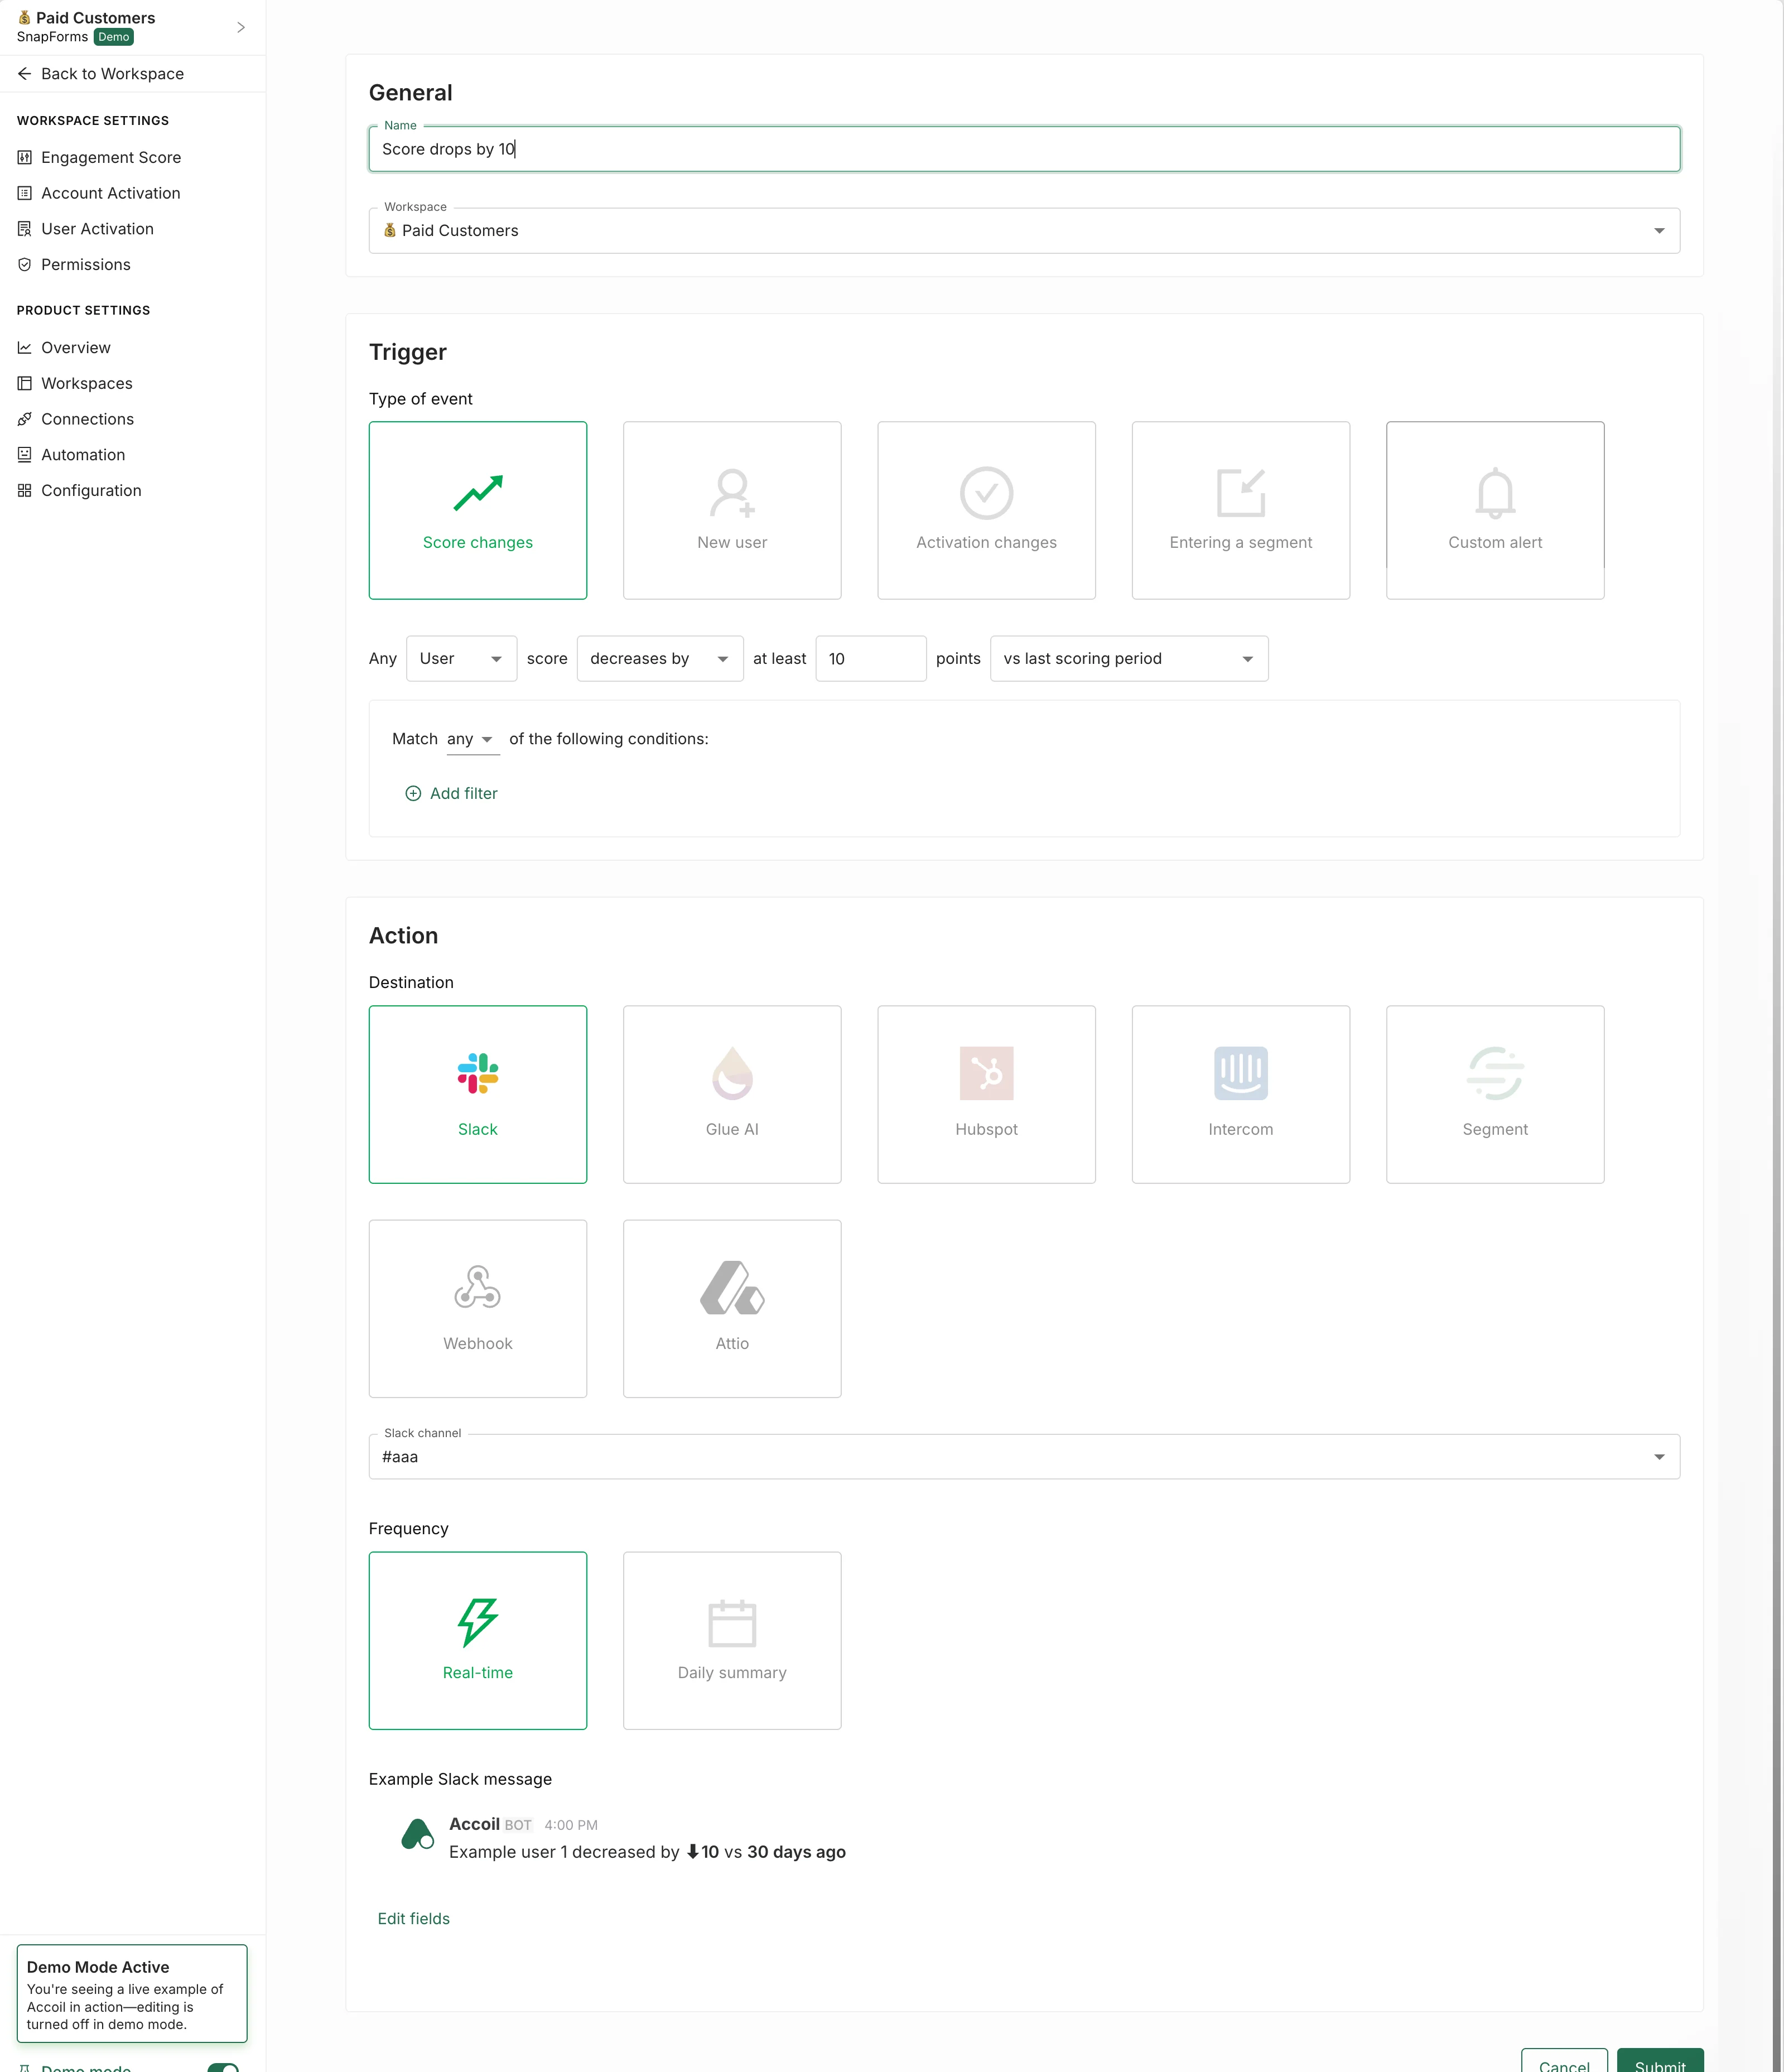Pick Entering a segment event type
The height and width of the screenshot is (2072, 1784).
(x=1240, y=510)
